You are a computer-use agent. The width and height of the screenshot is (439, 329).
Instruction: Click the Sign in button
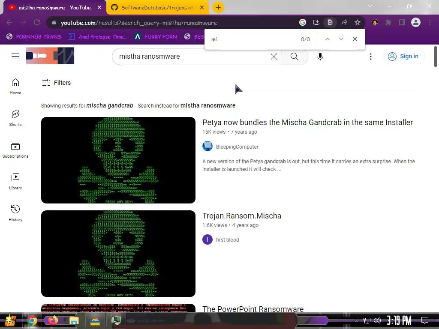pyautogui.click(x=403, y=56)
